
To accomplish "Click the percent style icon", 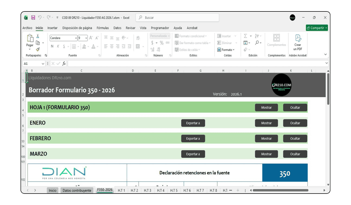I will 161,43.
